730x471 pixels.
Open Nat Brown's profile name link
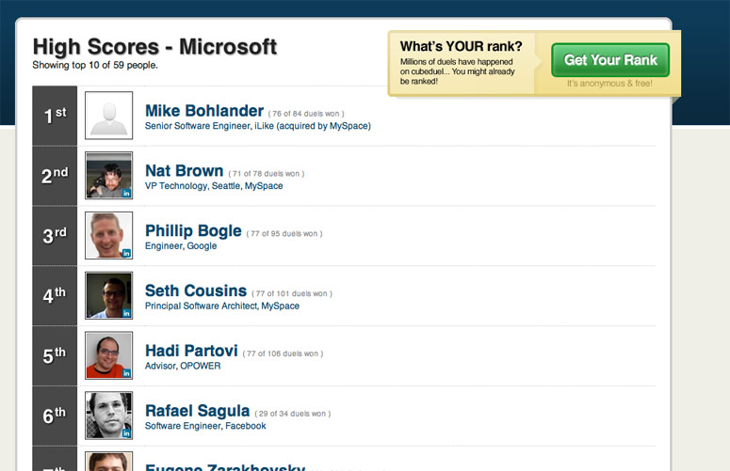pyautogui.click(x=184, y=171)
